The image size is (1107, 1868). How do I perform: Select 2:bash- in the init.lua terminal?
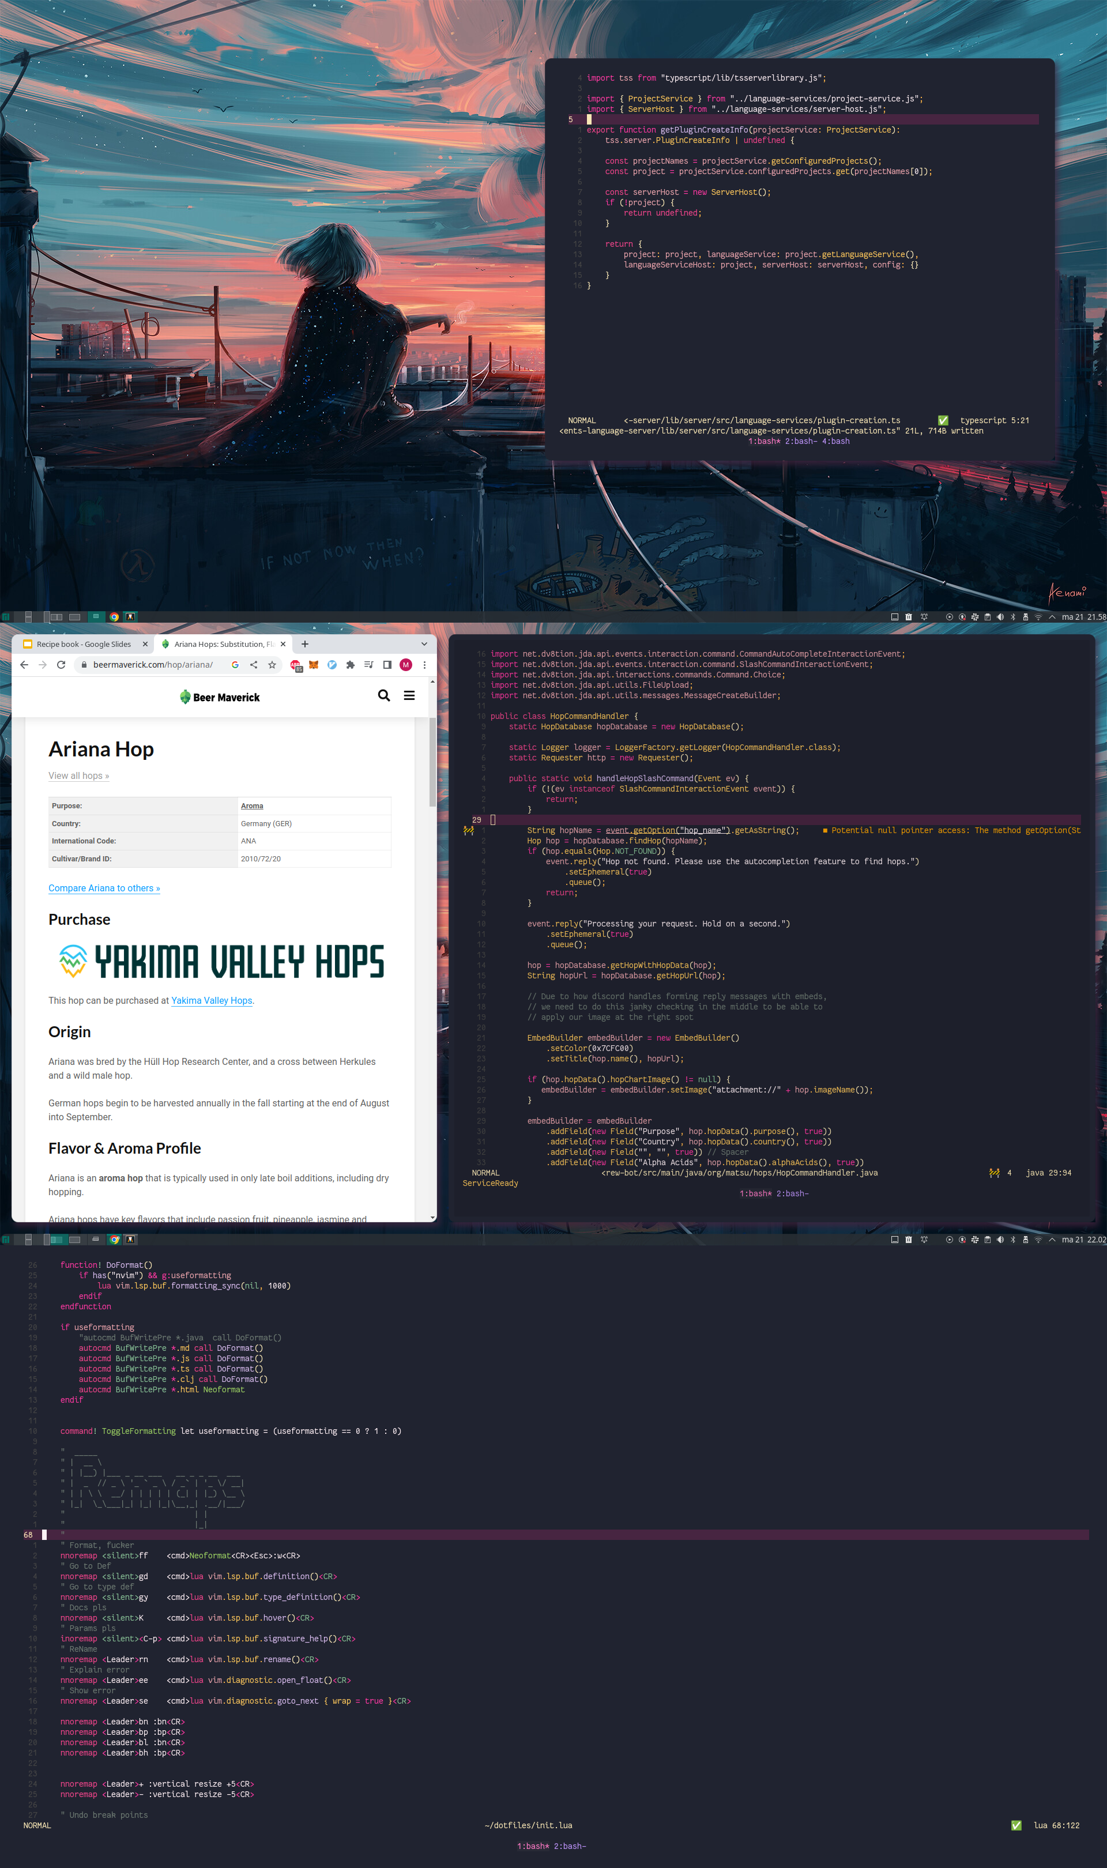[x=570, y=1846]
